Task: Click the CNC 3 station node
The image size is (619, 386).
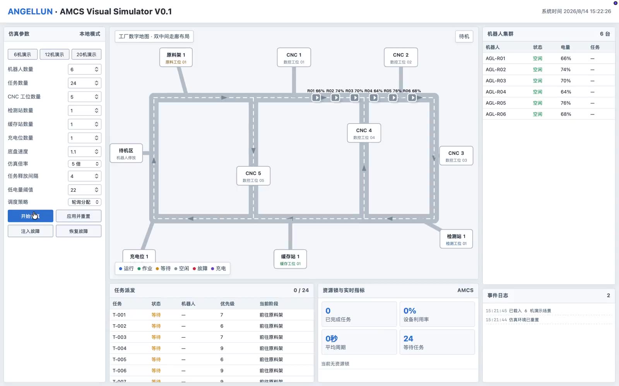Action: (x=456, y=156)
